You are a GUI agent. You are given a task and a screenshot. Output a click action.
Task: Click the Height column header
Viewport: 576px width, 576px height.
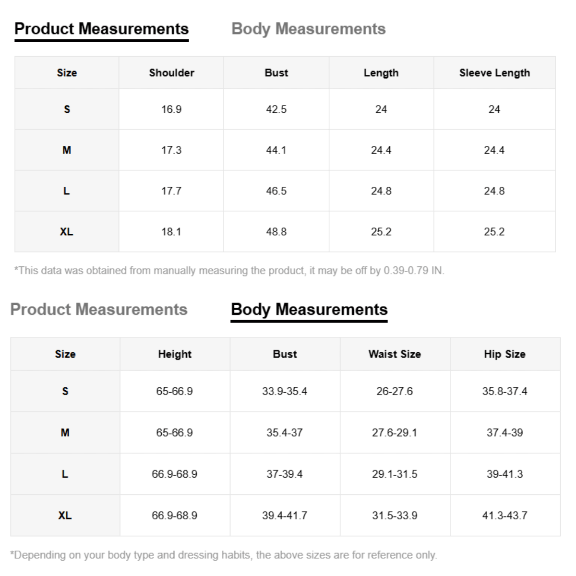(175, 354)
